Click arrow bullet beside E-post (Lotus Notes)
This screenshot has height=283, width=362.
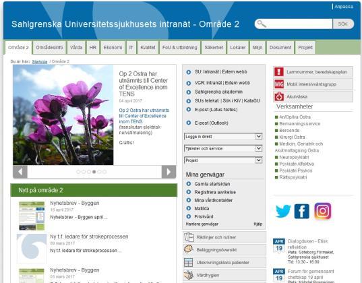(x=189, y=109)
